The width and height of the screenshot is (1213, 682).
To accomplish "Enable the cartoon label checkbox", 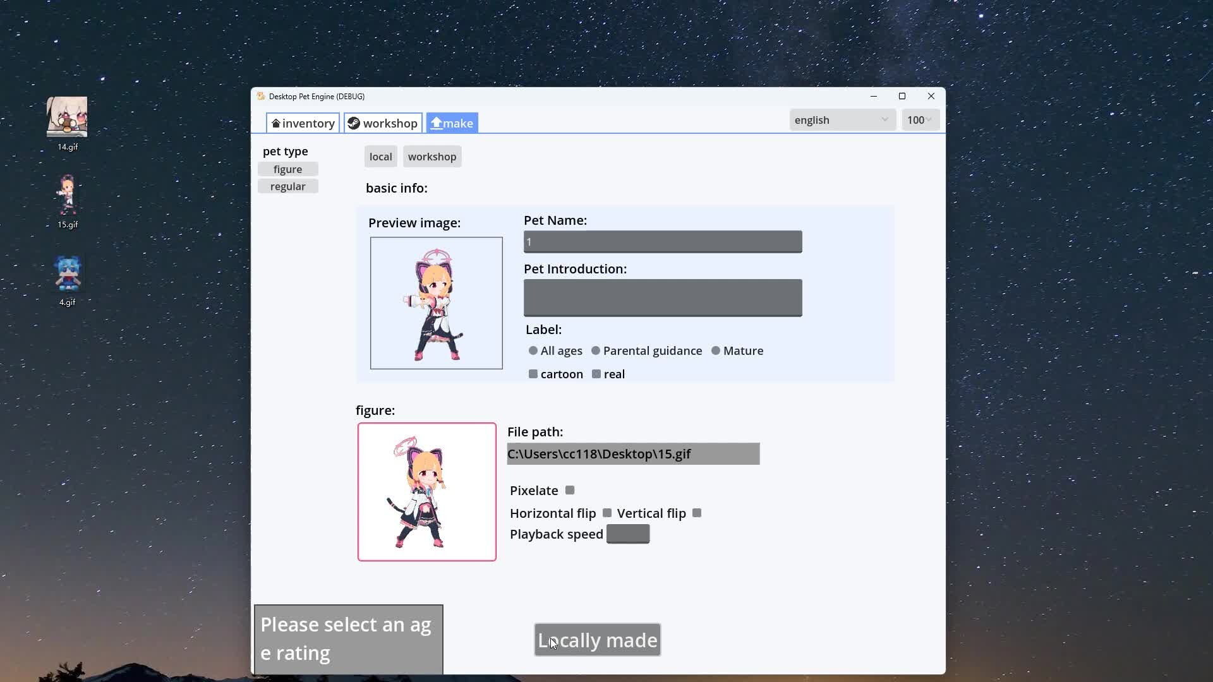I will (x=533, y=374).
